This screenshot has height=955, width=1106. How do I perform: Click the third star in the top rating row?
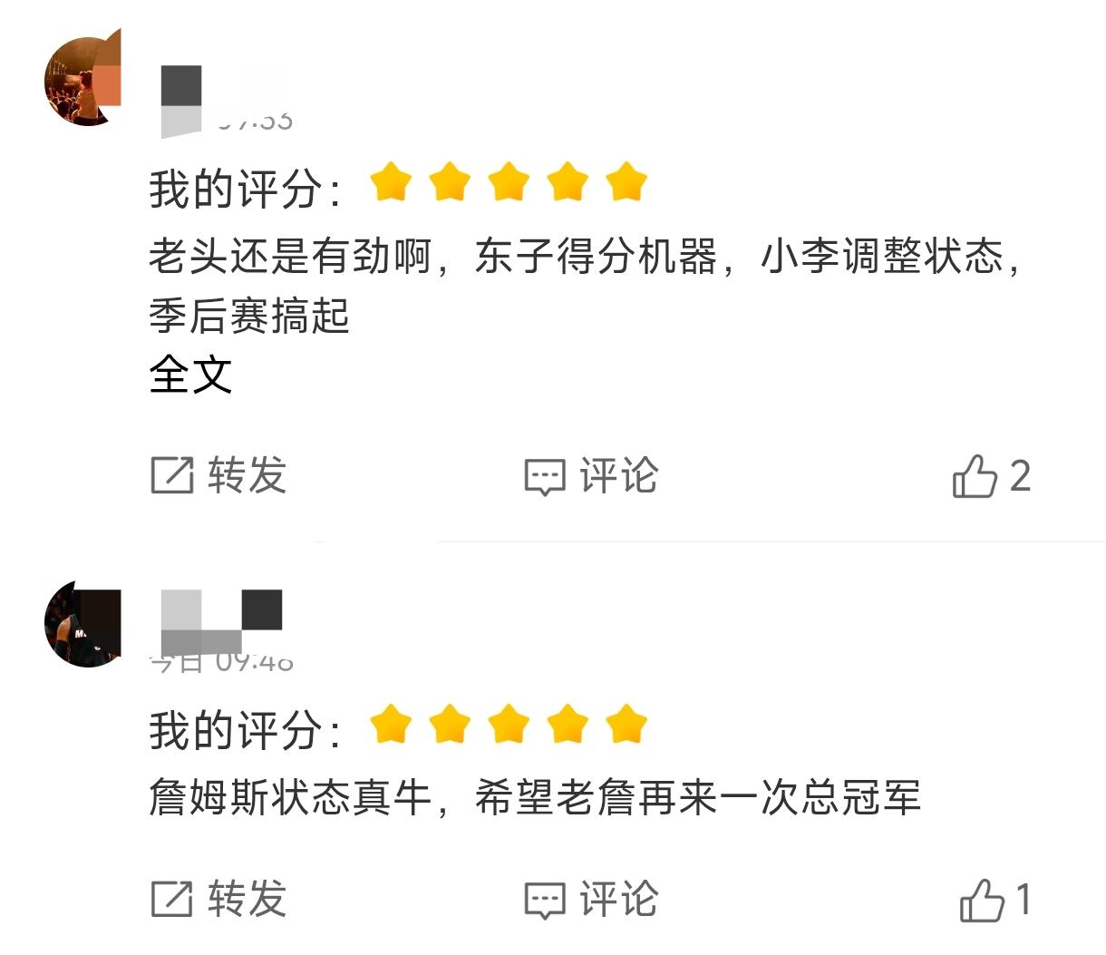(509, 182)
